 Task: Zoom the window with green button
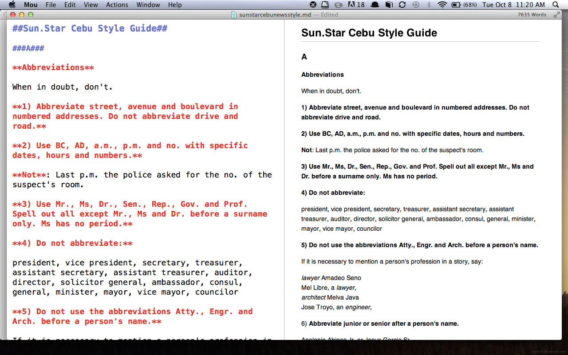pyautogui.click(x=31, y=15)
